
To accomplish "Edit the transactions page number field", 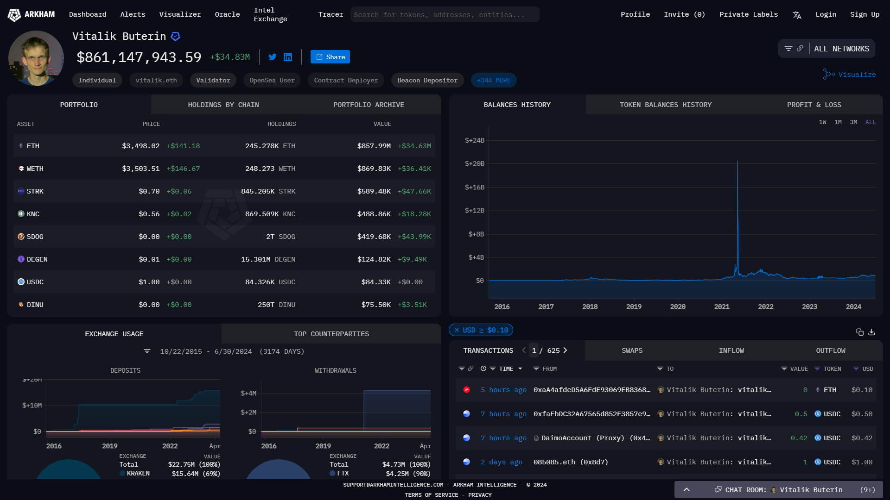I will click(x=534, y=350).
